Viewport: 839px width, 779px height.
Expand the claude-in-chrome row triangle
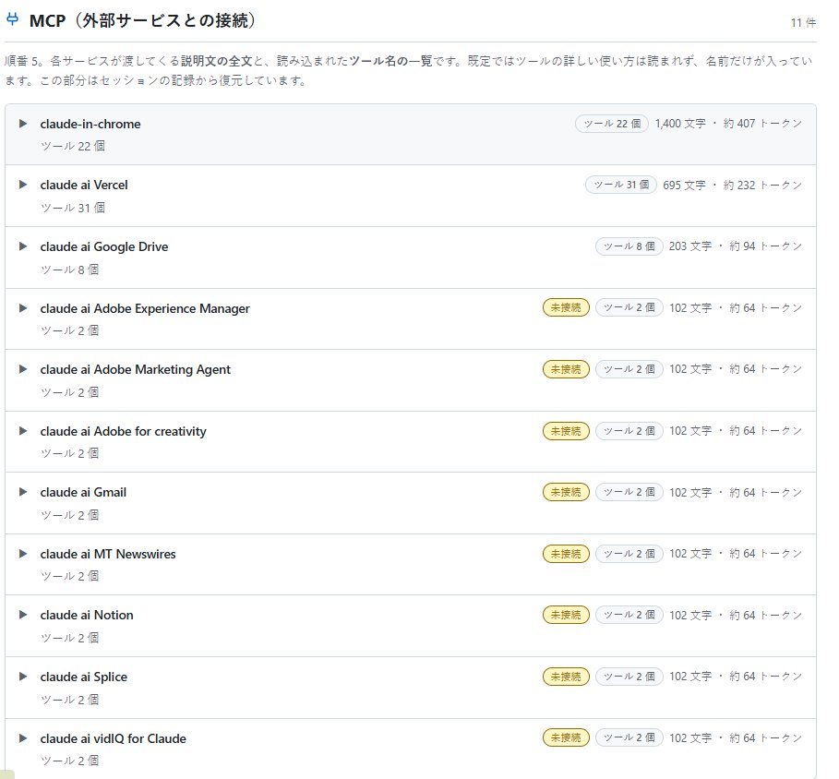tap(23, 124)
